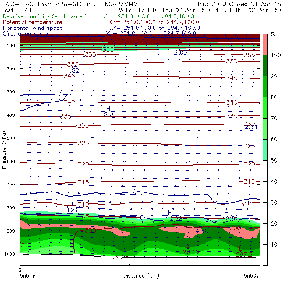The width and height of the screenshot is (283, 283).
Task: Click the 'Pressure (hPa)' axis title
Action: pos(4,150)
